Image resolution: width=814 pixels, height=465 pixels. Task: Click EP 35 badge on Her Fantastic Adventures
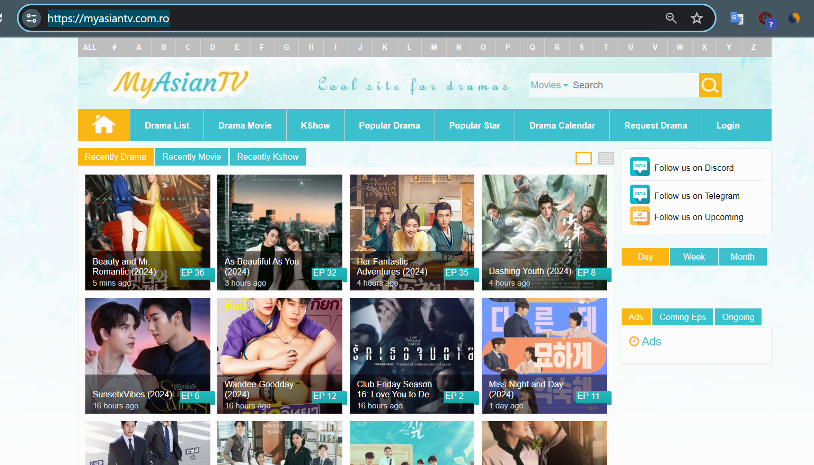(x=461, y=273)
